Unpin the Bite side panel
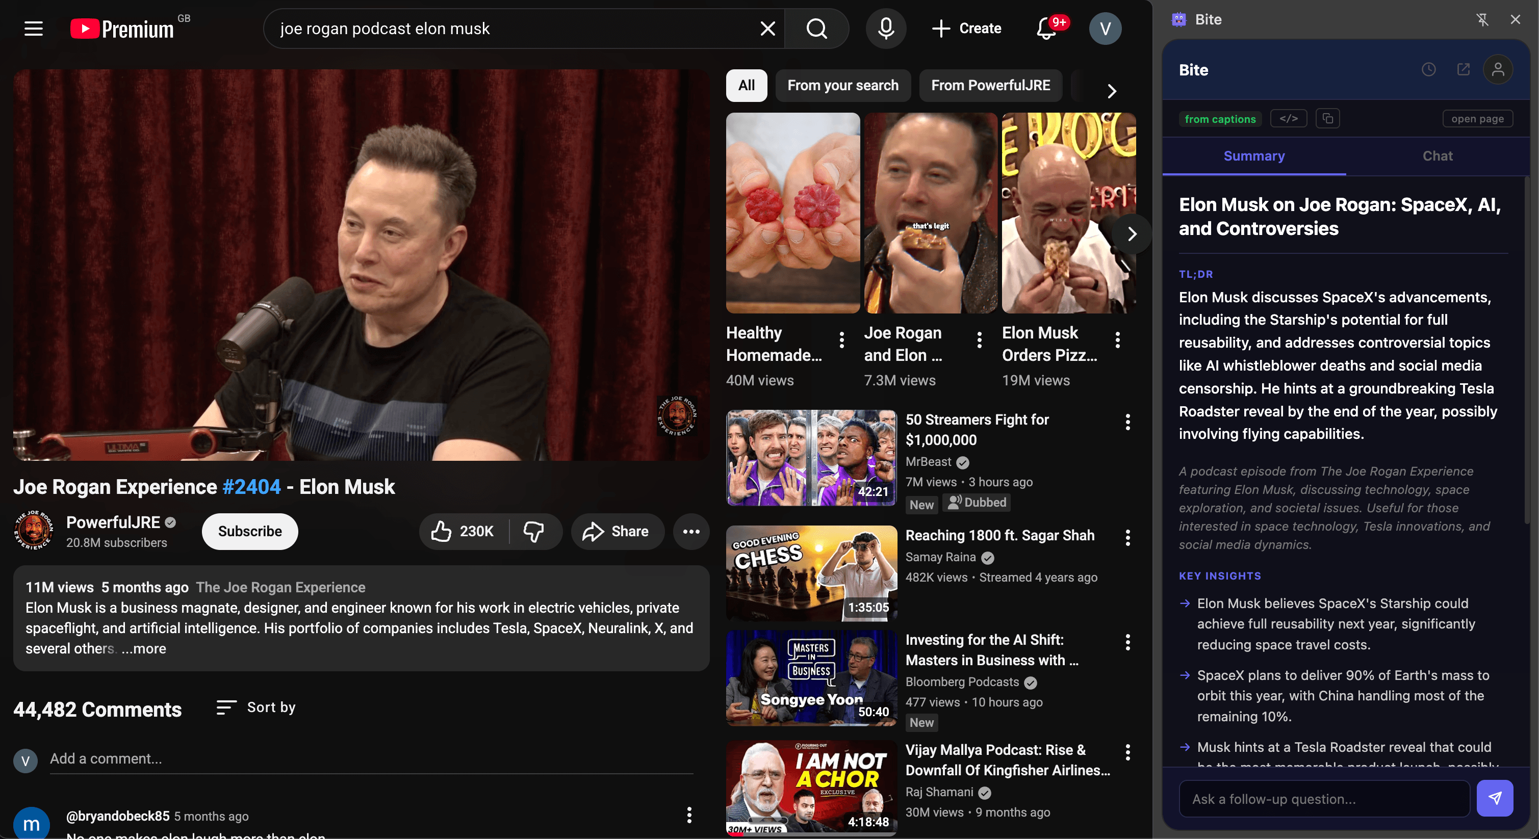Viewport: 1539px width, 839px height. pyautogui.click(x=1482, y=19)
